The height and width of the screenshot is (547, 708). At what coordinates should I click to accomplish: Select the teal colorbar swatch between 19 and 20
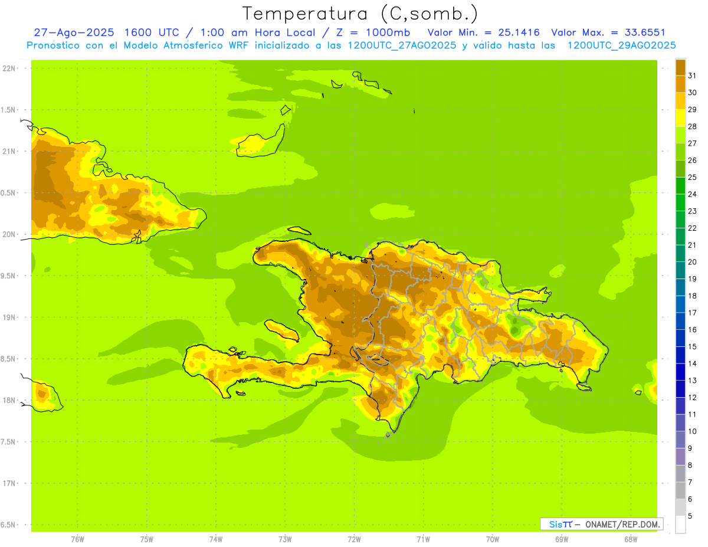(x=680, y=270)
